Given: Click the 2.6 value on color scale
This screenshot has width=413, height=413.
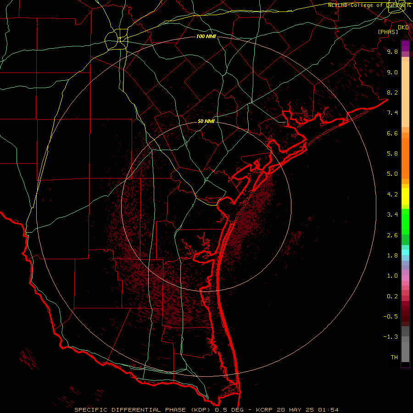Looking at the screenshot, I should 392,235.
